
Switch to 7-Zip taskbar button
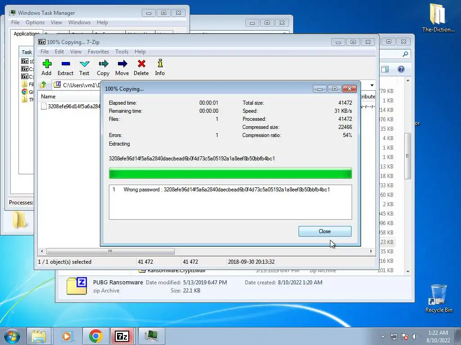click(x=122, y=336)
